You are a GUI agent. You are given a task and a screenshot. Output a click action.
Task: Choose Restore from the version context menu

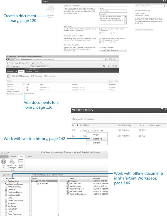pos(97,139)
